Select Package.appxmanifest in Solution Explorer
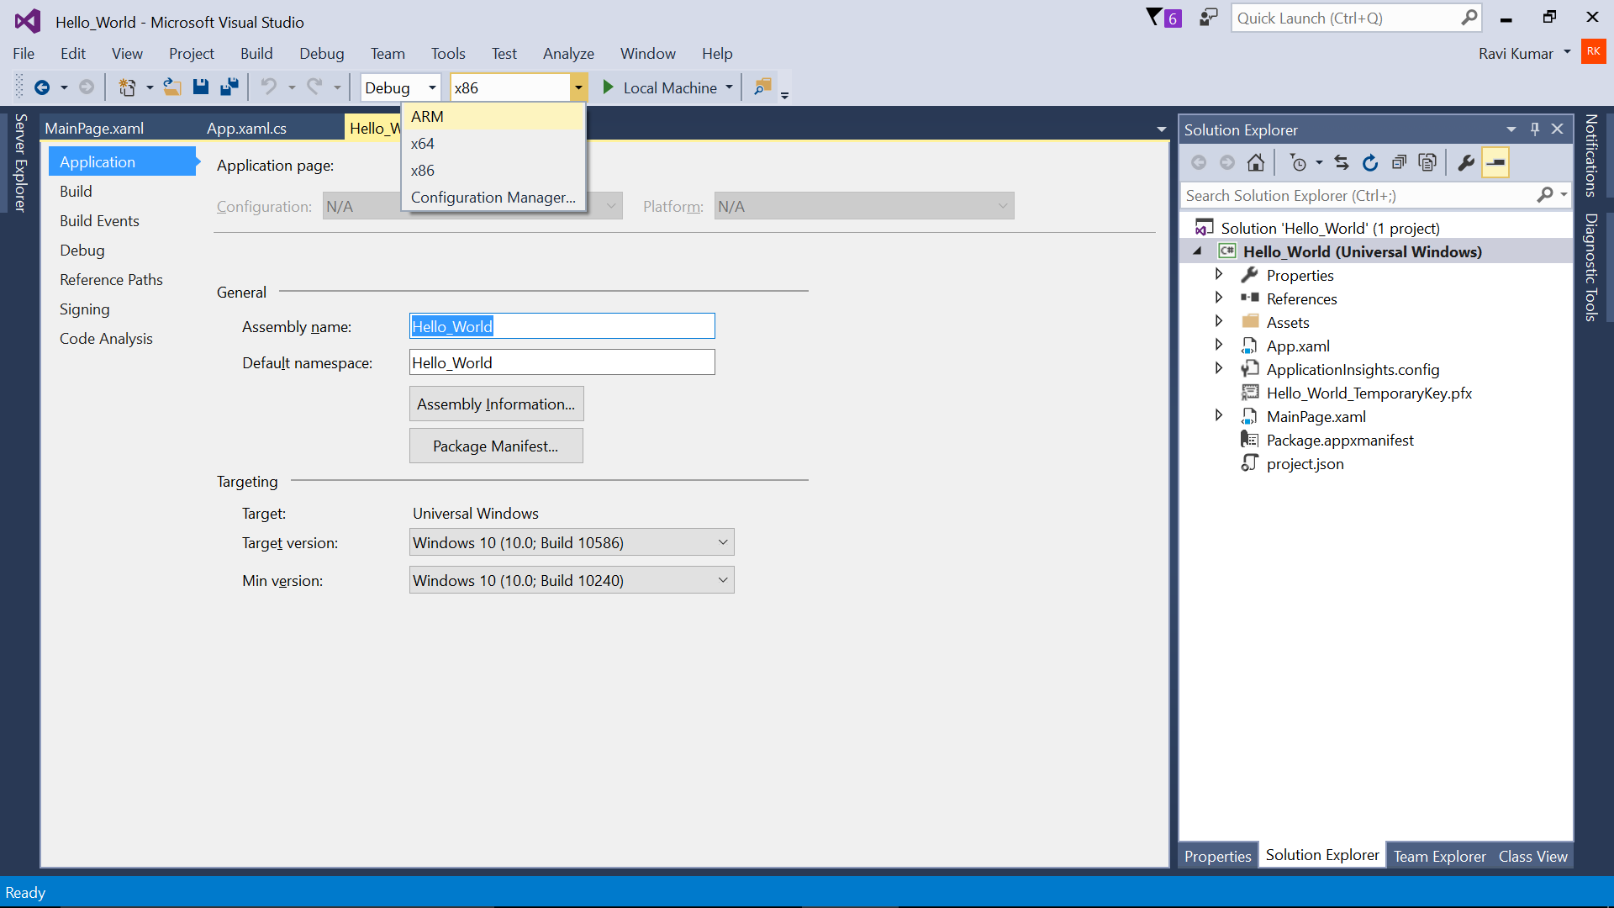The image size is (1614, 908). coord(1340,440)
